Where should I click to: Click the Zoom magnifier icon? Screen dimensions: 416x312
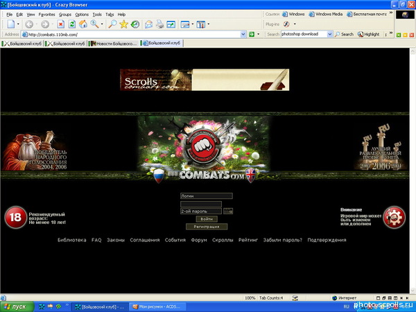point(94,24)
